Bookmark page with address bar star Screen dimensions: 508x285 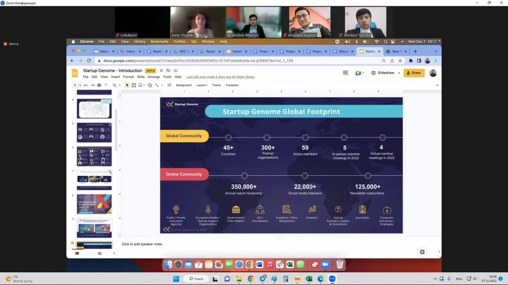pos(400,61)
